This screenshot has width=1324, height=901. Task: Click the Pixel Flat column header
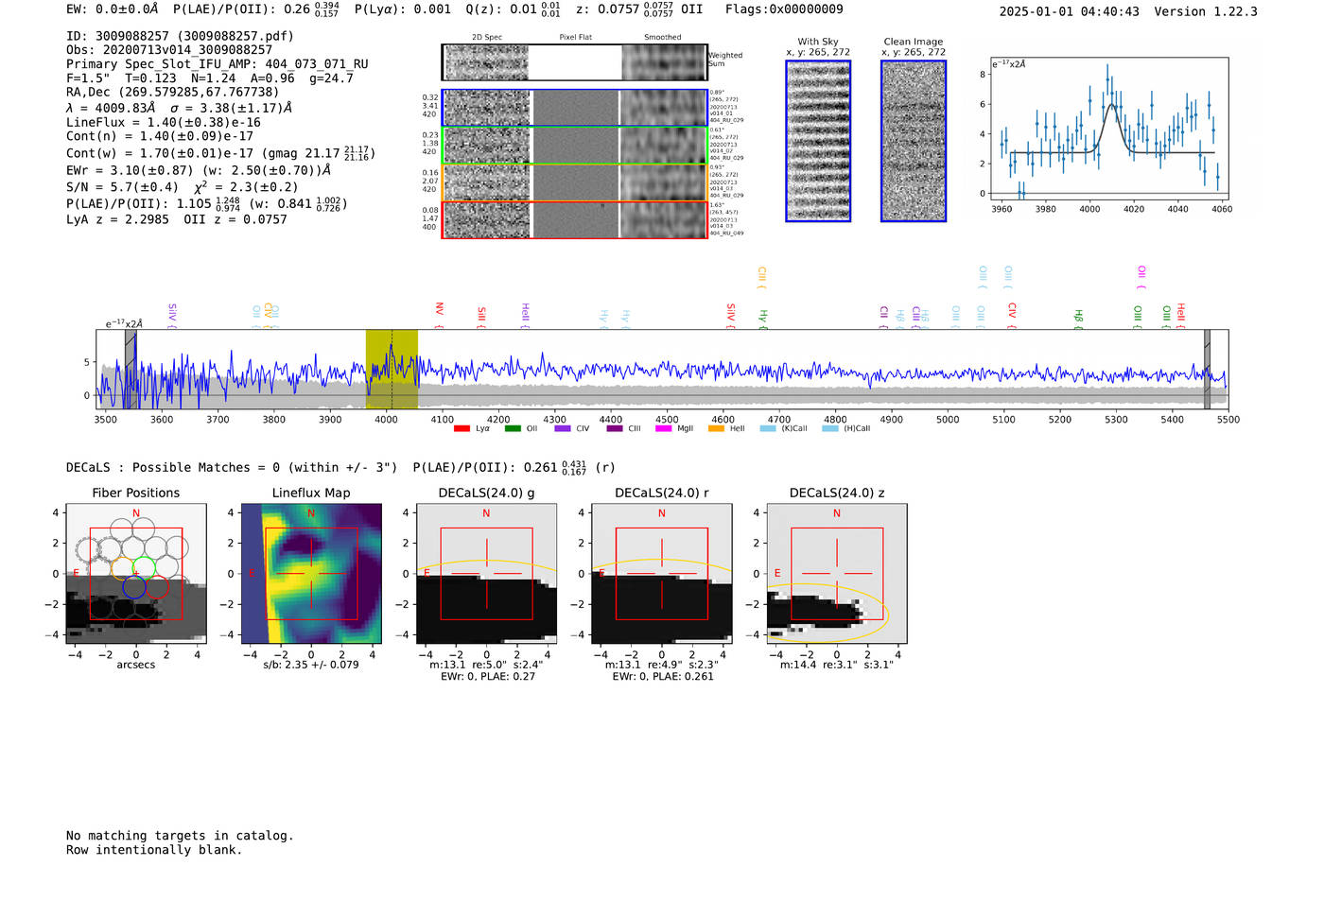575,38
